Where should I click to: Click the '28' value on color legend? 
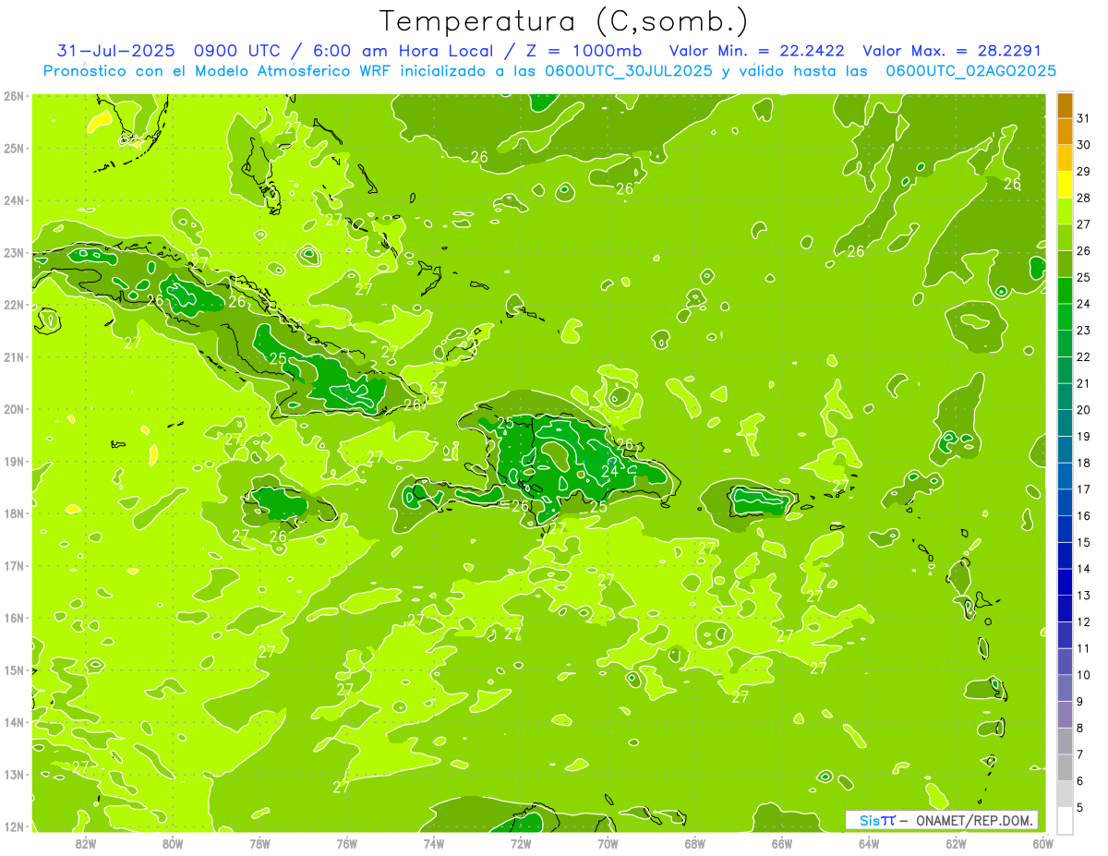1083,198
